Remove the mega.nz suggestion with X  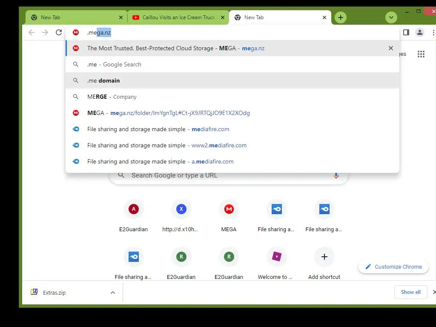click(391, 48)
